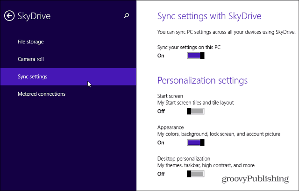Go back using the circled arrow icon
Image resolution: width=299 pixels, height=191 pixels.
pos(9,16)
